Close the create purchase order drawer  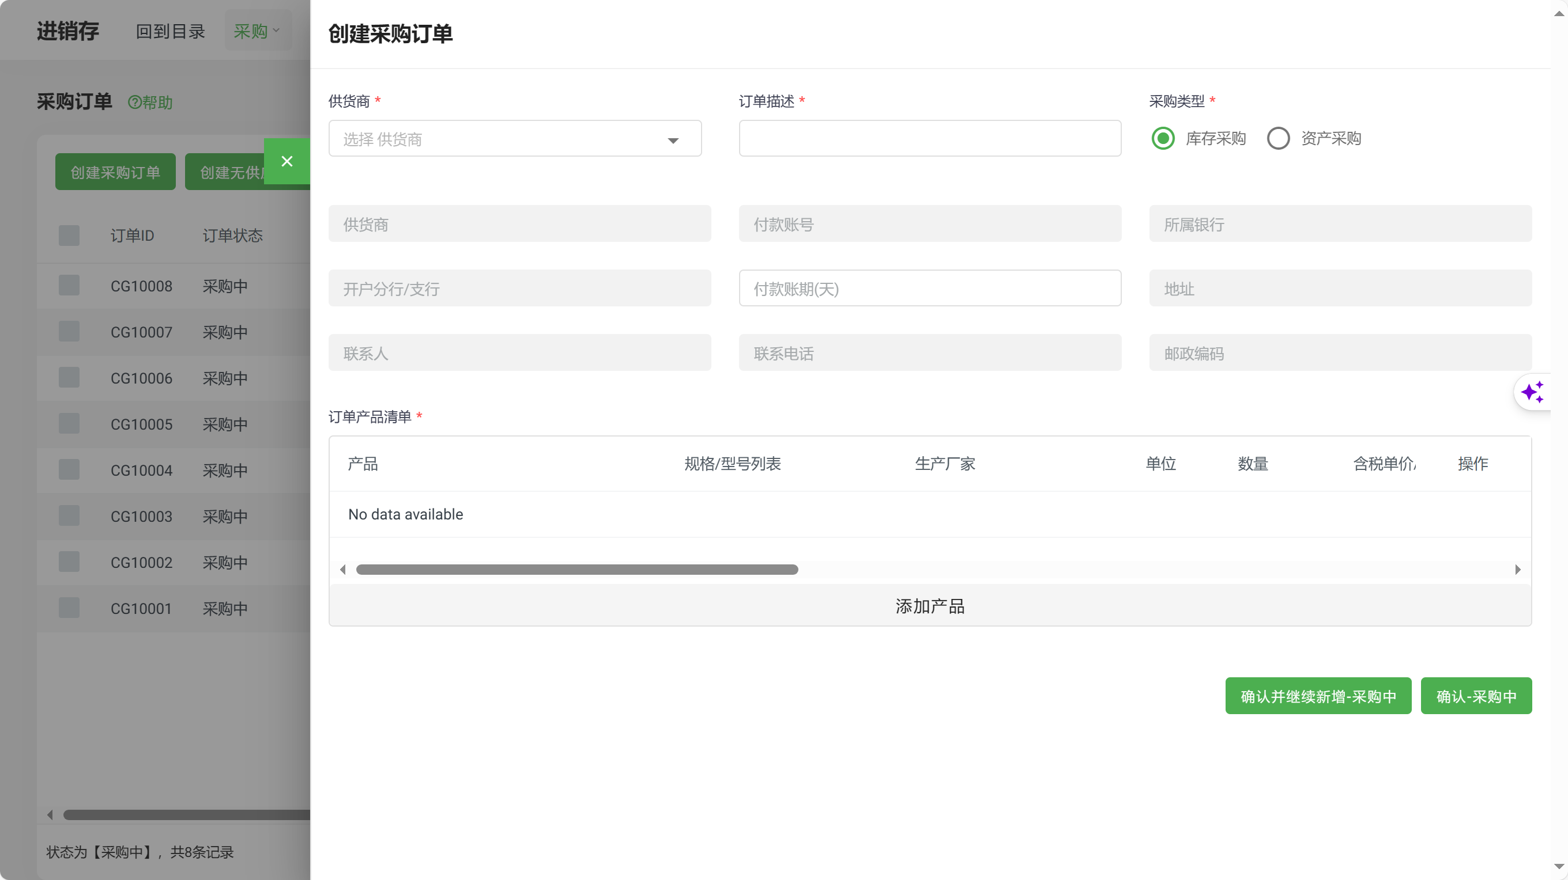[x=287, y=161]
